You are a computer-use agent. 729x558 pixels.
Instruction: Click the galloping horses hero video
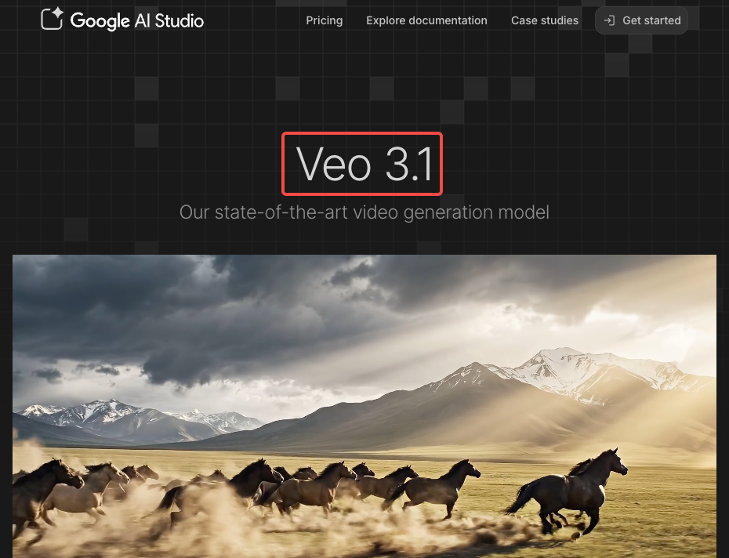click(364, 407)
